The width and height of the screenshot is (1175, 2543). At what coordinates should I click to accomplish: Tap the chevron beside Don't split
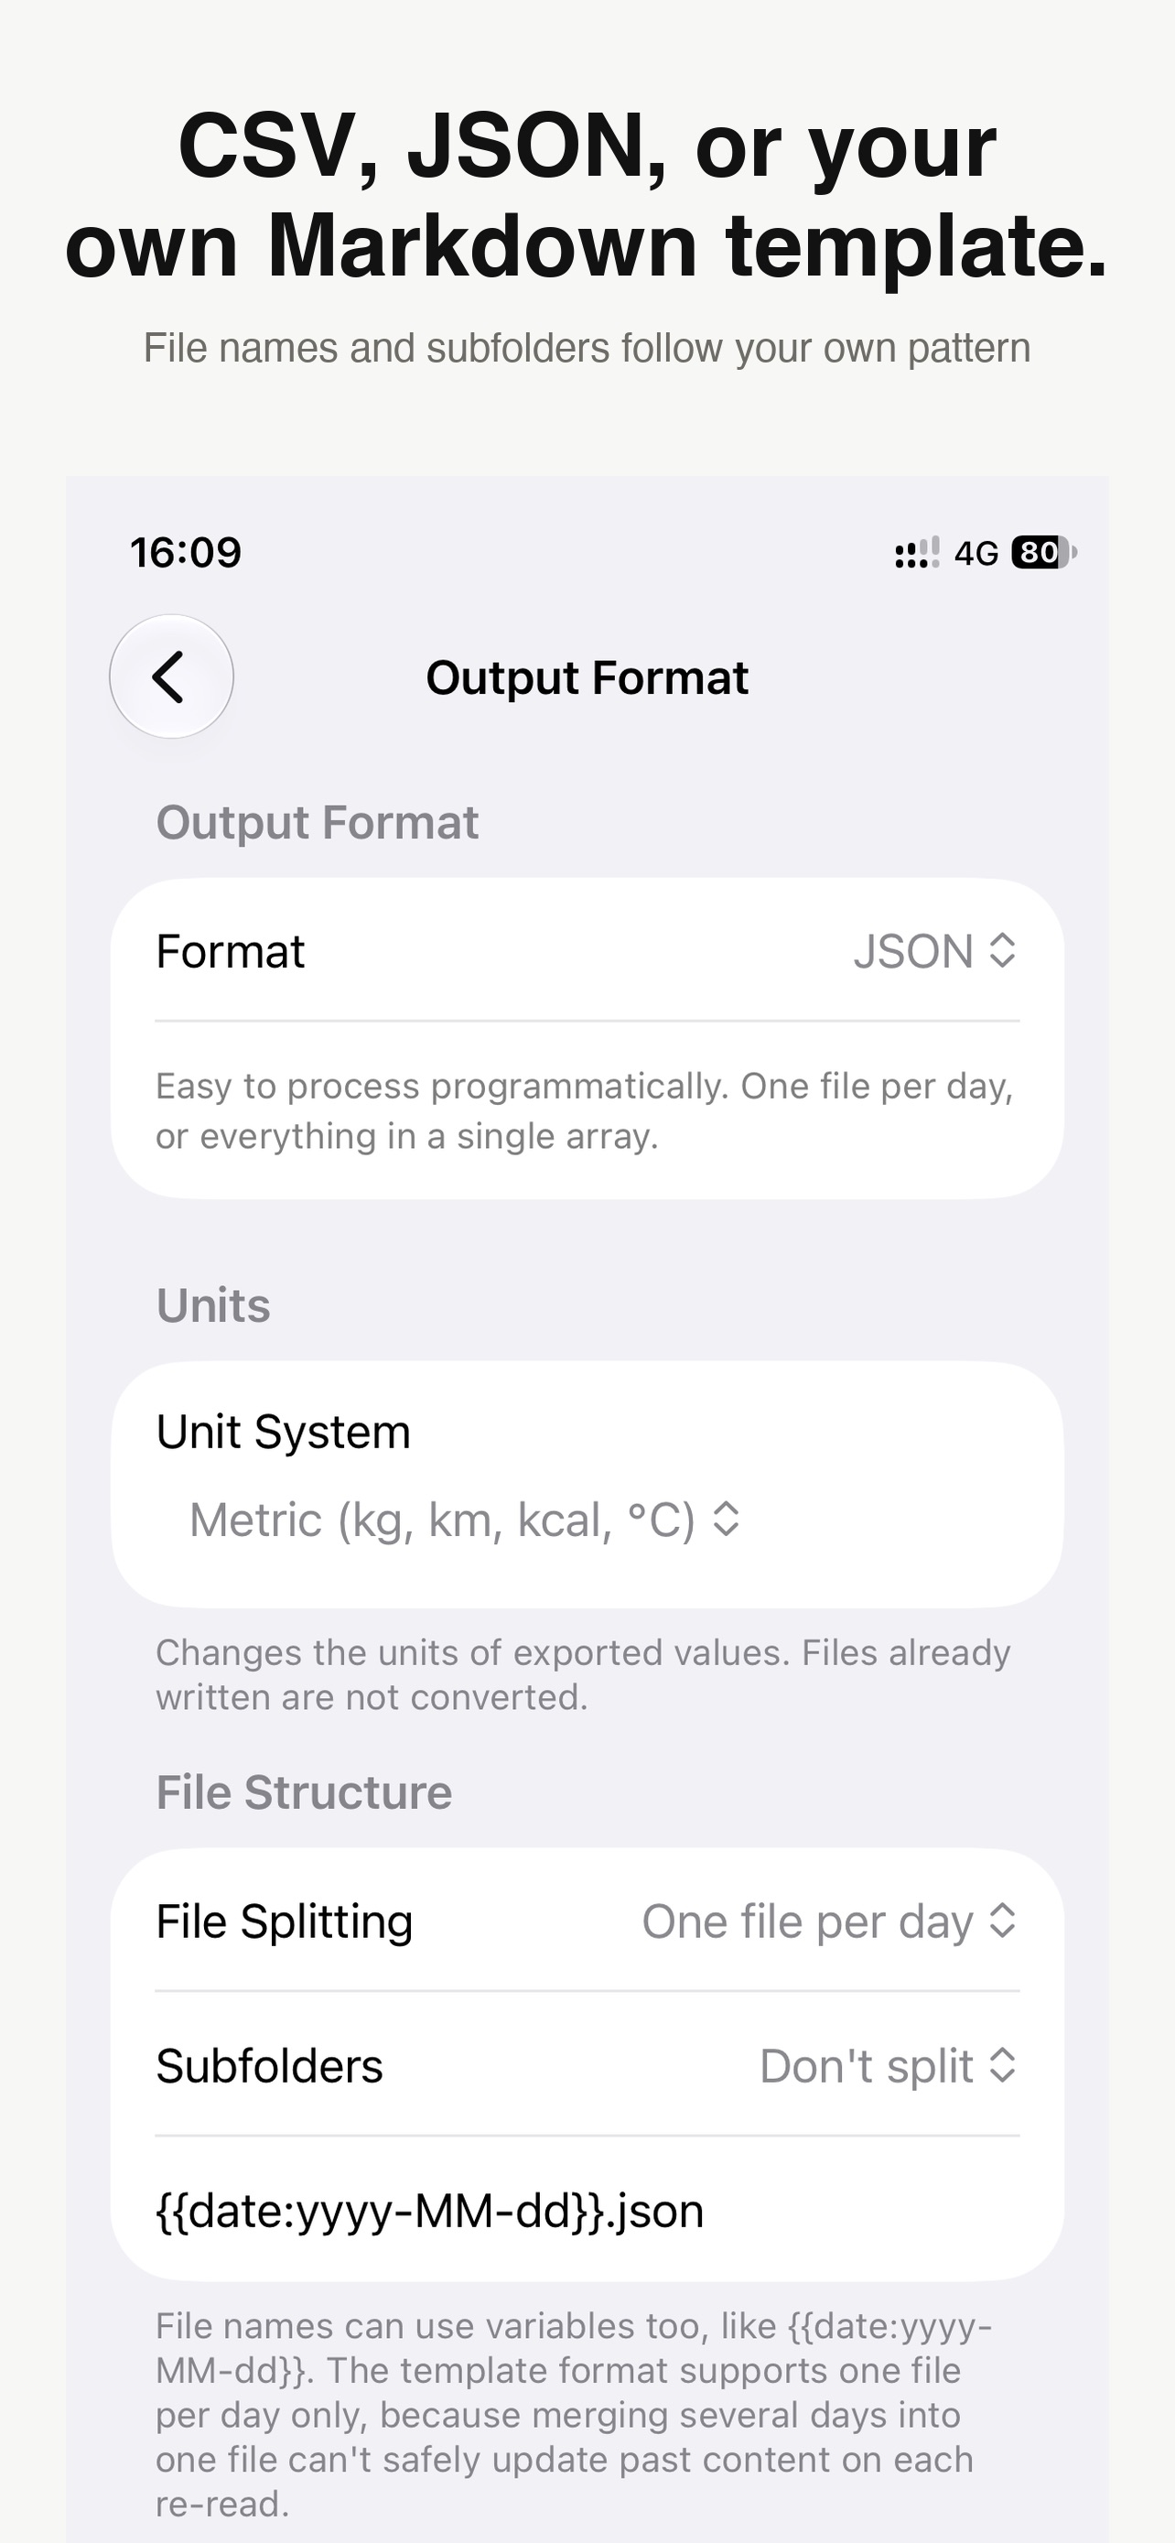point(1002,2065)
